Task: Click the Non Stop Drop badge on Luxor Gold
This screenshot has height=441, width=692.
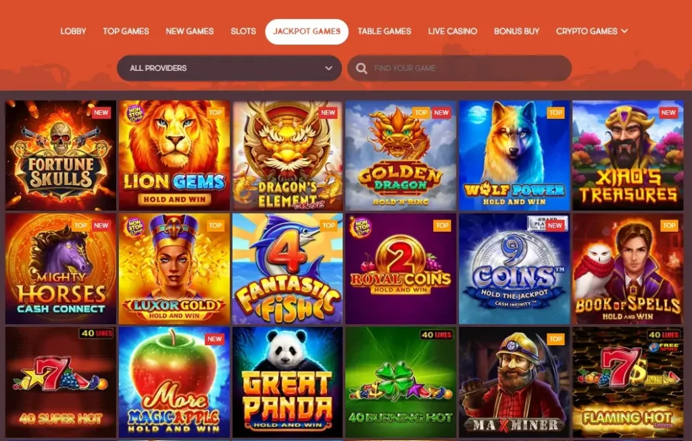Action: (134, 228)
